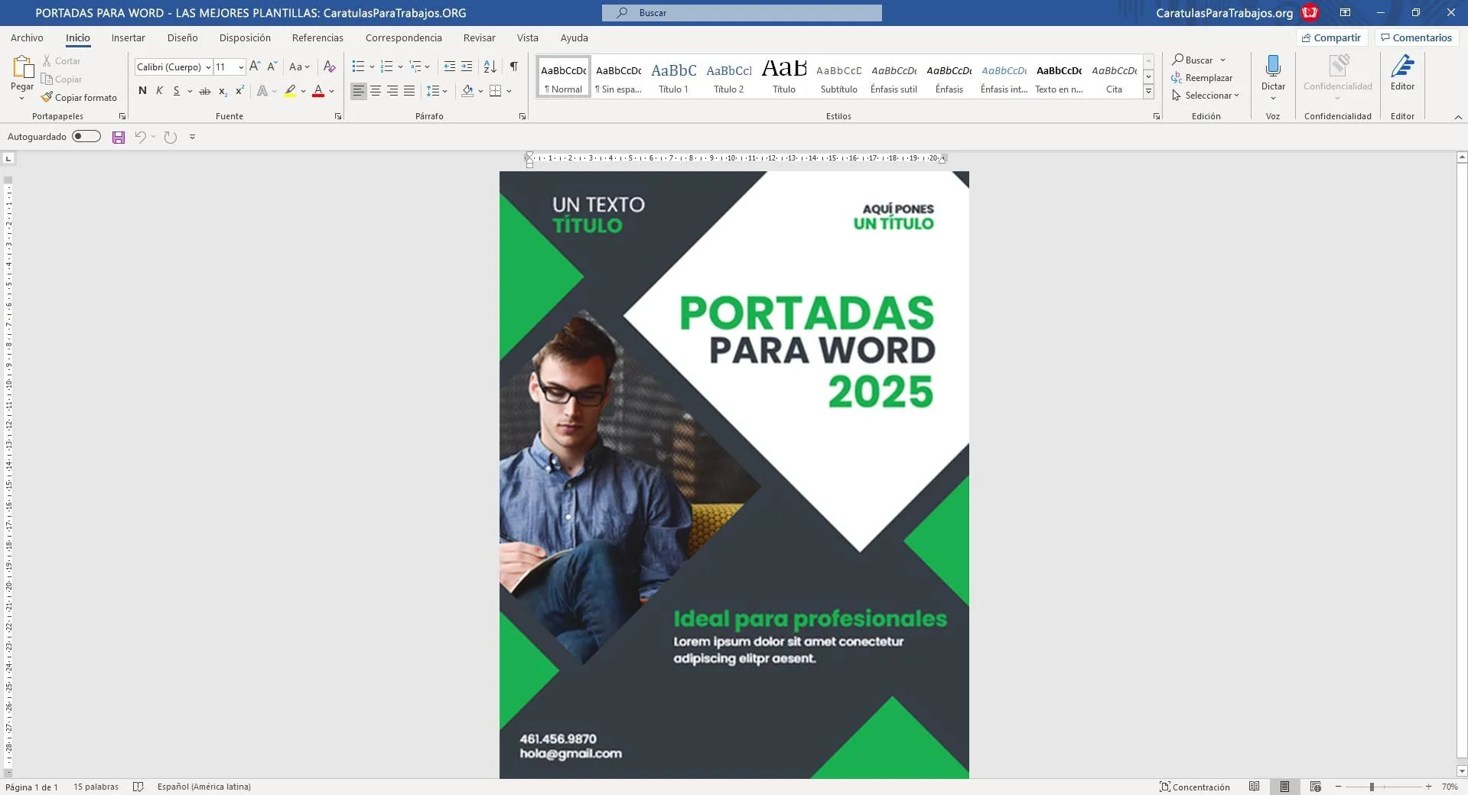Show paragraph marks with pilcrow icon
Image resolution: width=1468 pixels, height=795 pixels.
point(514,67)
